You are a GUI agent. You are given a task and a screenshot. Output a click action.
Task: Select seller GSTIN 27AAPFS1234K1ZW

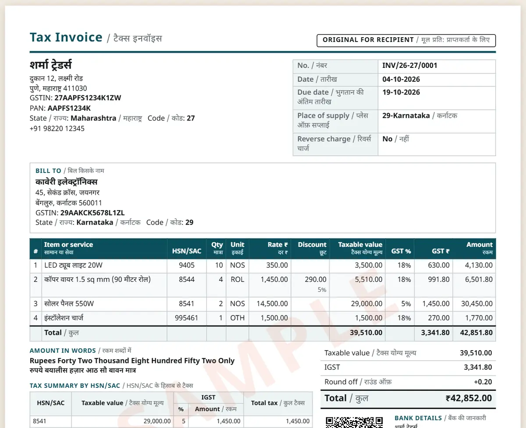click(88, 98)
